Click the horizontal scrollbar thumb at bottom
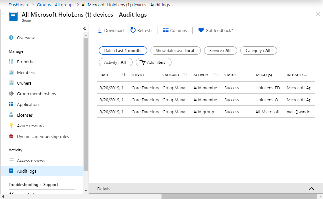 (239, 196)
